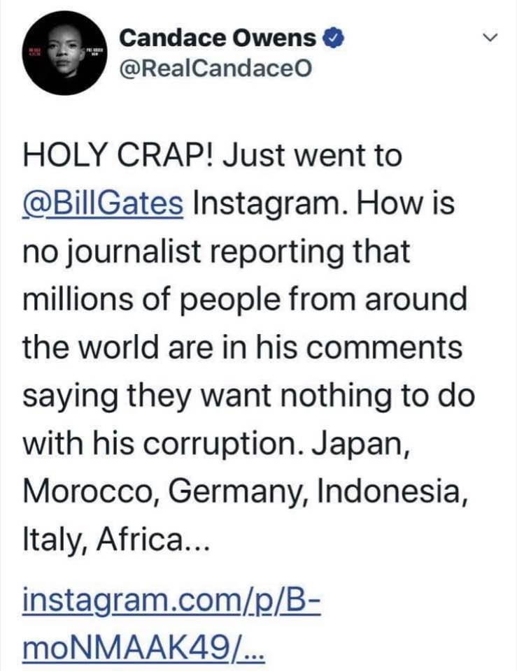Click the word "corruption" in the tweet

pyautogui.click(x=232, y=444)
